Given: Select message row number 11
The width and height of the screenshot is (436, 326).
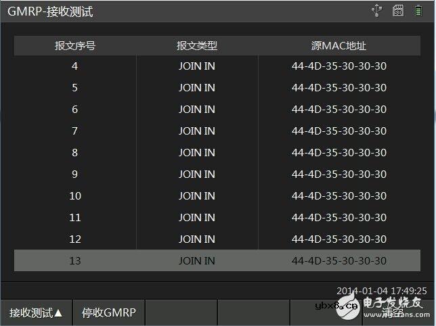Looking at the screenshot, I should [x=217, y=218].
